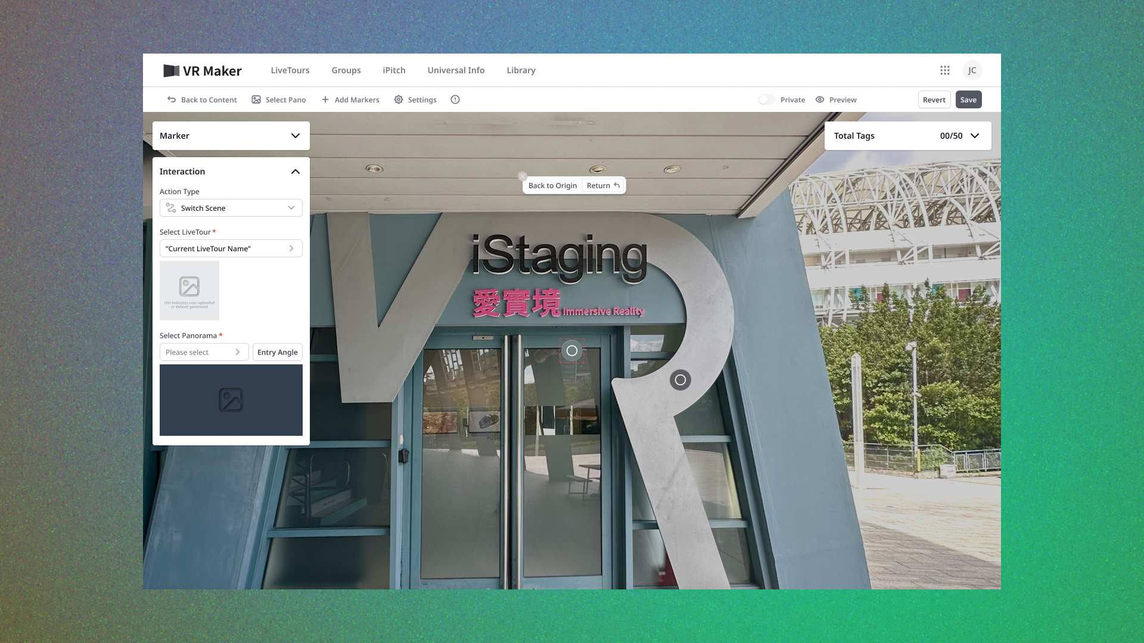The width and height of the screenshot is (1144, 643).
Task: Click the VR Maker logo
Action: 203,71
